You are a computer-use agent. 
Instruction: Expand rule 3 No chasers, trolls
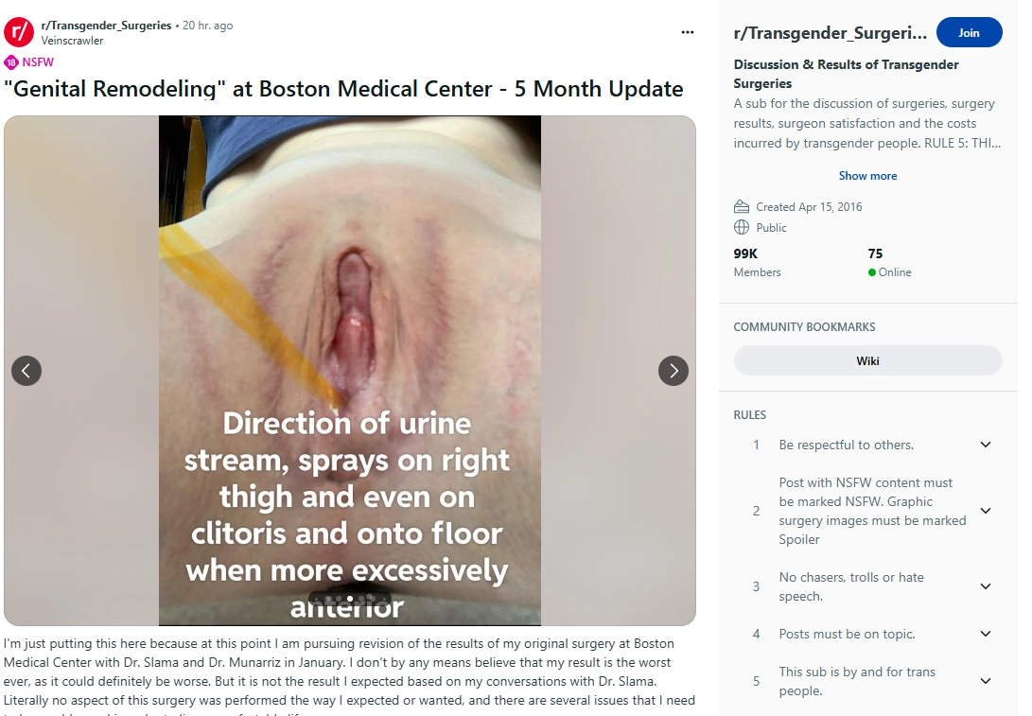986,586
